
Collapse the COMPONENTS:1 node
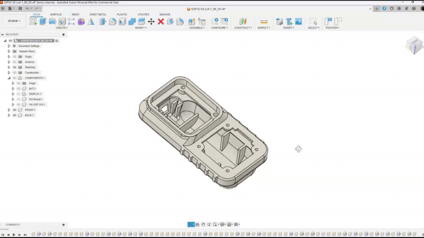[9, 78]
